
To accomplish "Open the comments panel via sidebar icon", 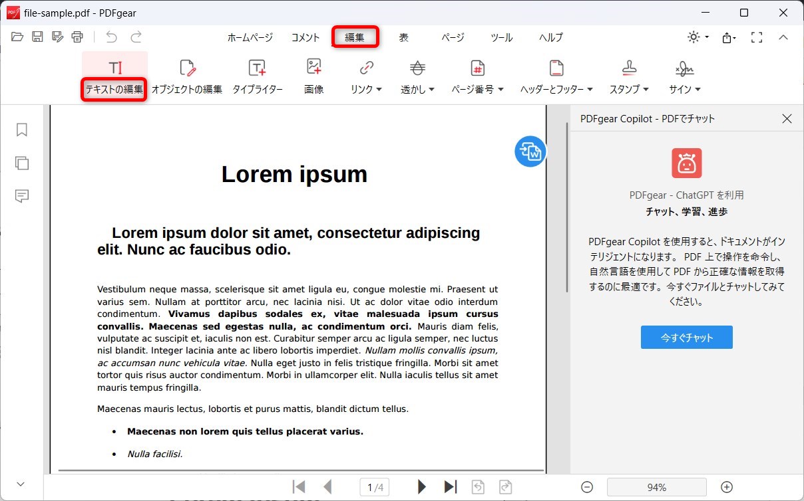I will 22,196.
